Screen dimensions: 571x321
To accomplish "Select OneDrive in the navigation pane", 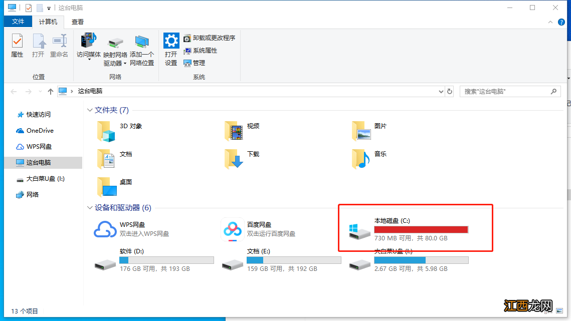I will [x=35, y=131].
